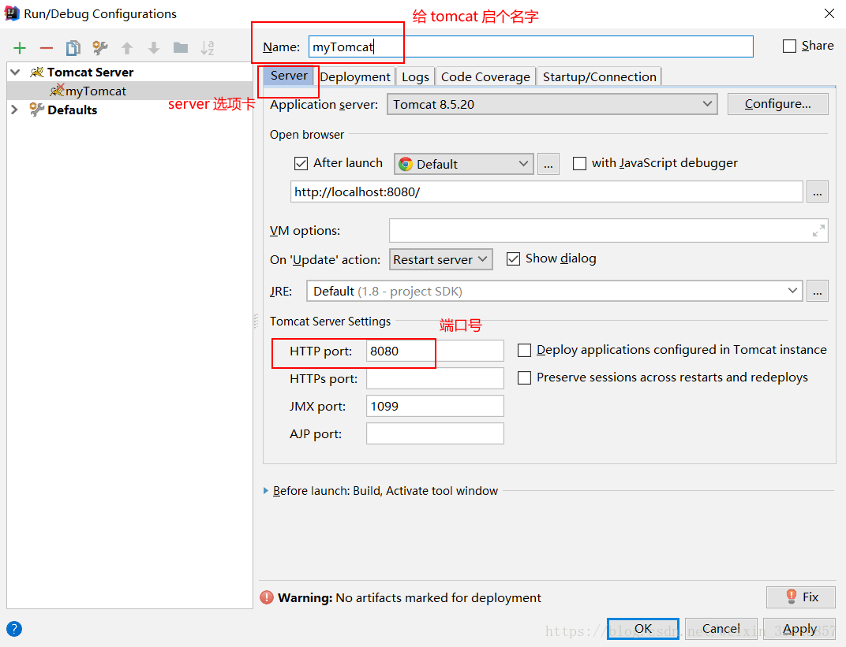Click the help question mark icon
Screen dimensions: 846x647
coord(14,629)
